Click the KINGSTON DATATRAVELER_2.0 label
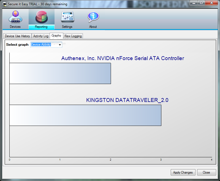The image size is (220, 181). 127,100
